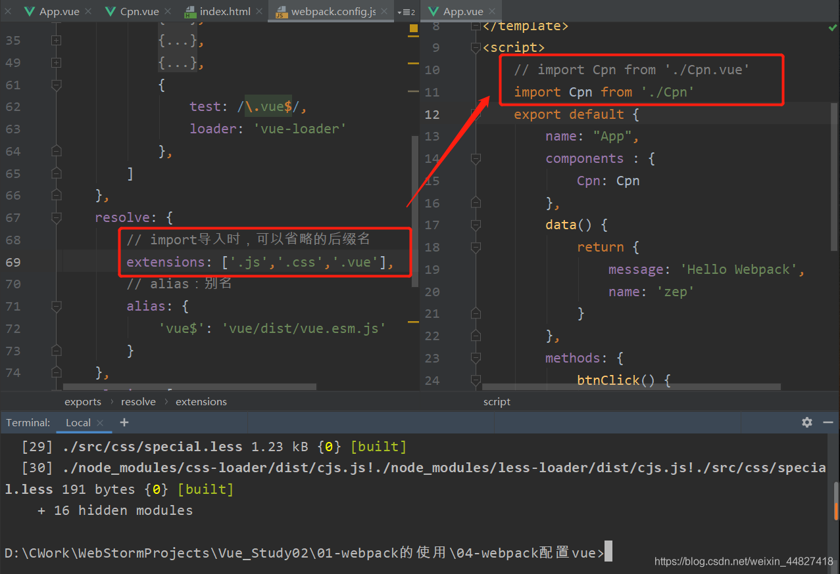
Task: Collapse btnClick() at line 24
Action: tap(476, 380)
